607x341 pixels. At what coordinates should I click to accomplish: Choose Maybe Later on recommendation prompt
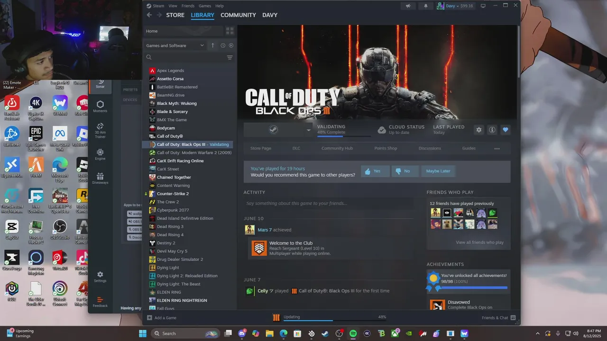pyautogui.click(x=438, y=171)
